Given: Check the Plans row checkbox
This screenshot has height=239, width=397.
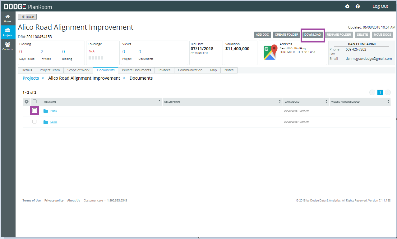Looking at the screenshot, I should pos(35,110).
